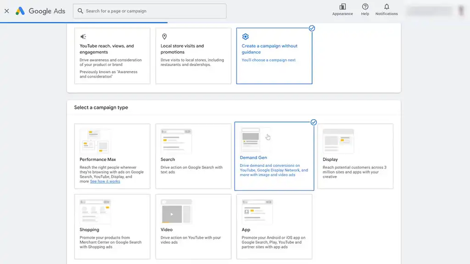This screenshot has height=264, width=470.
Task: Click the Video campaign illustration thumbnail
Action: (176, 212)
